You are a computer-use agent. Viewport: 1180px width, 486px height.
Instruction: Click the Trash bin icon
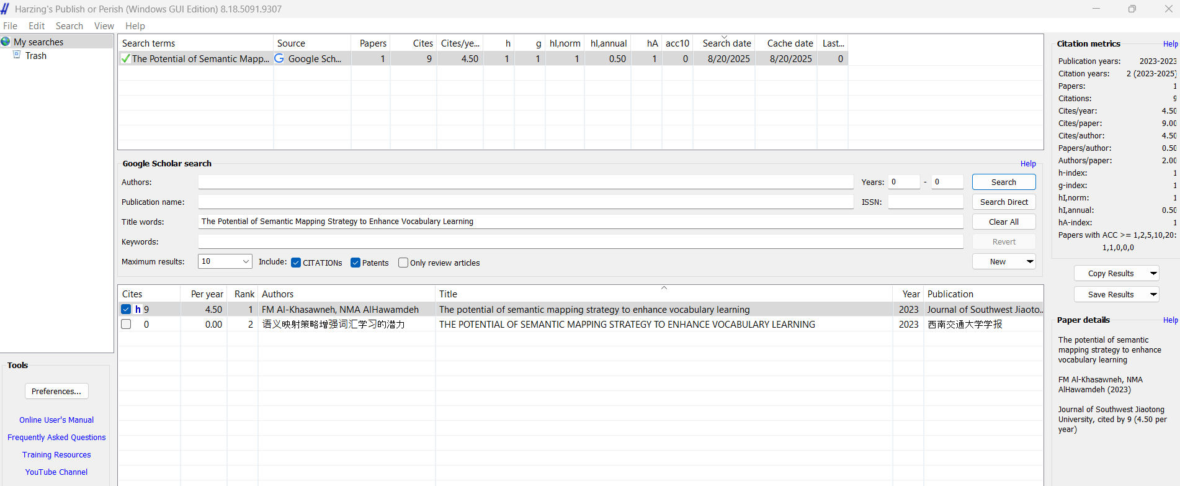[17, 55]
